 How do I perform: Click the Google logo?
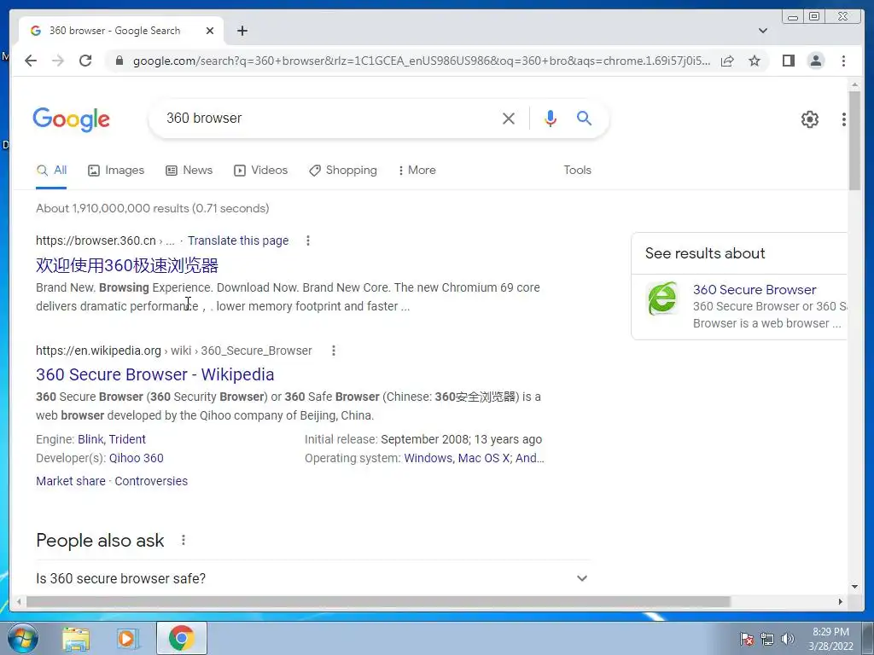72,119
